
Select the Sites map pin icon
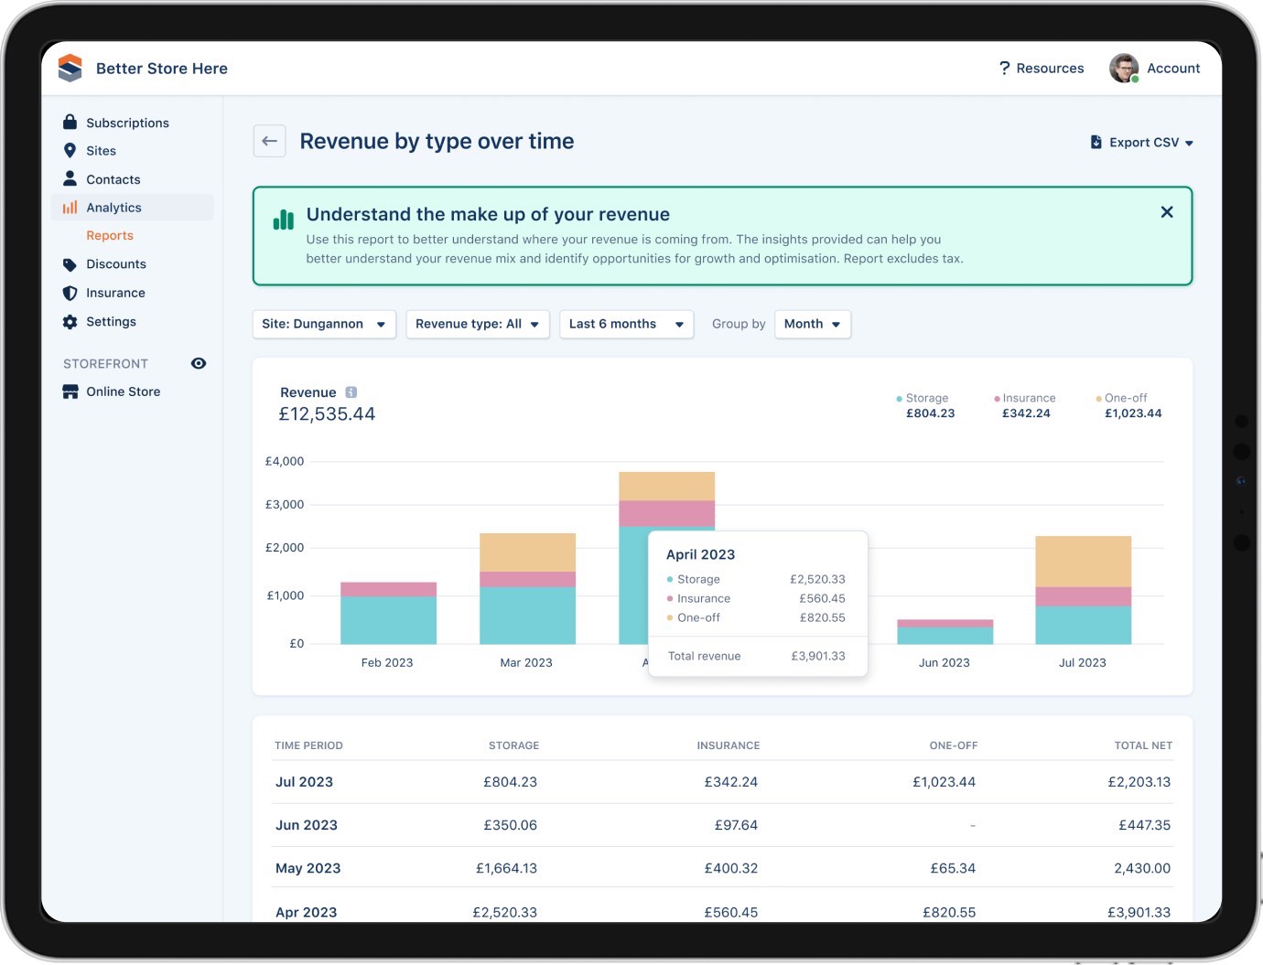click(70, 150)
